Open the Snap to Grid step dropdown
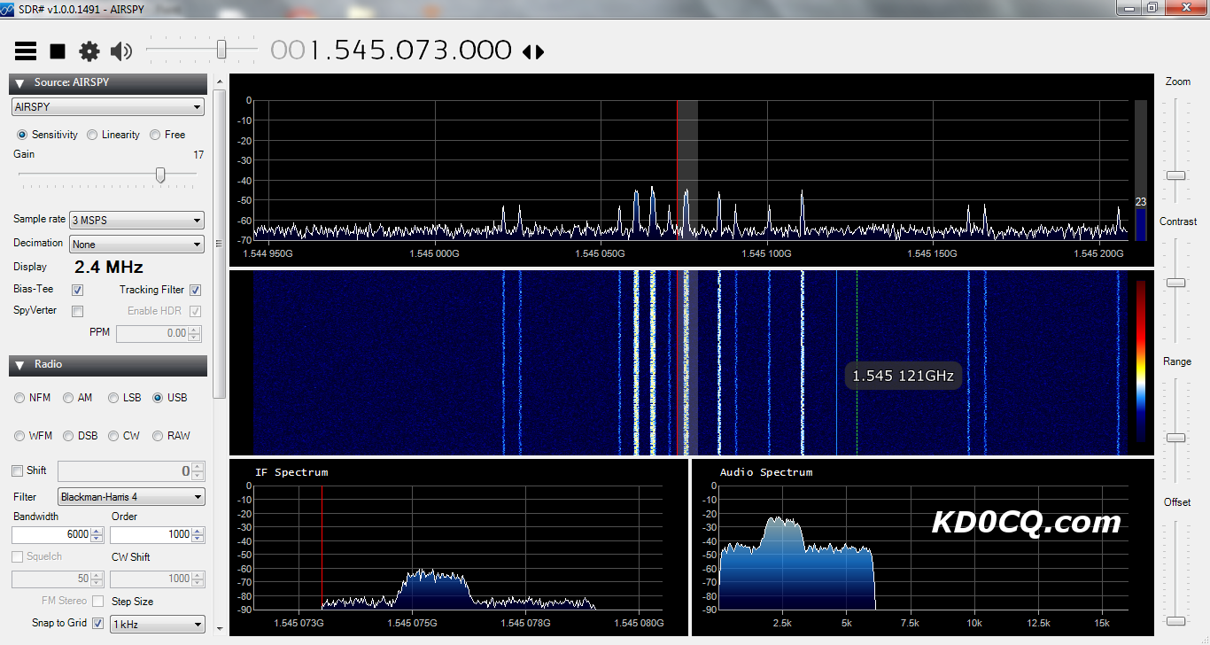1210x645 pixels. tap(158, 625)
